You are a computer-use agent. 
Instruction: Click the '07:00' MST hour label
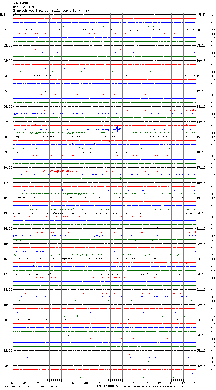pos(8,122)
